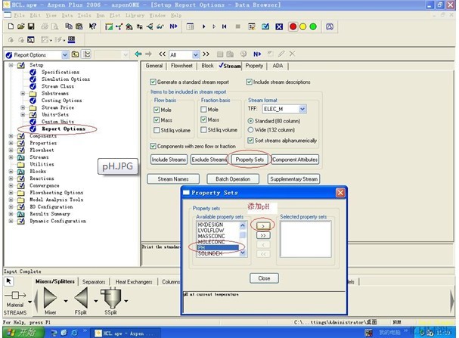Uncheck Sort streams alphanumerically
Image resolution: width=459 pixels, height=338 pixels.
(252, 141)
